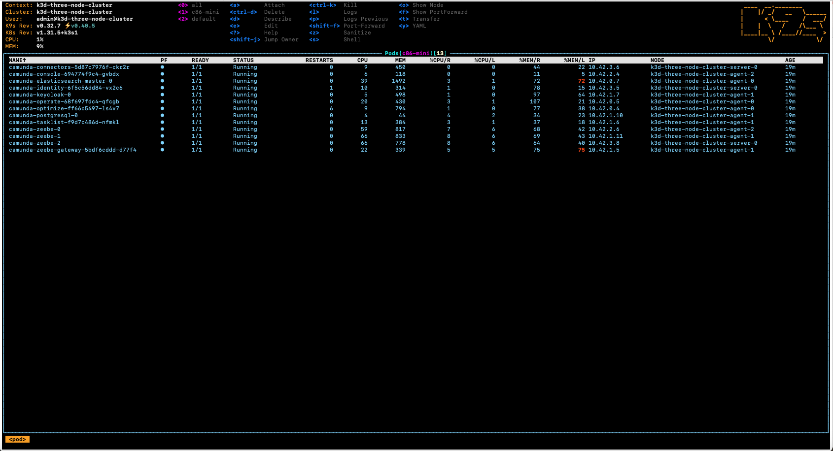833x451 pixels.
Task: Click the lightning bolt new version indicator
Action: [68, 26]
